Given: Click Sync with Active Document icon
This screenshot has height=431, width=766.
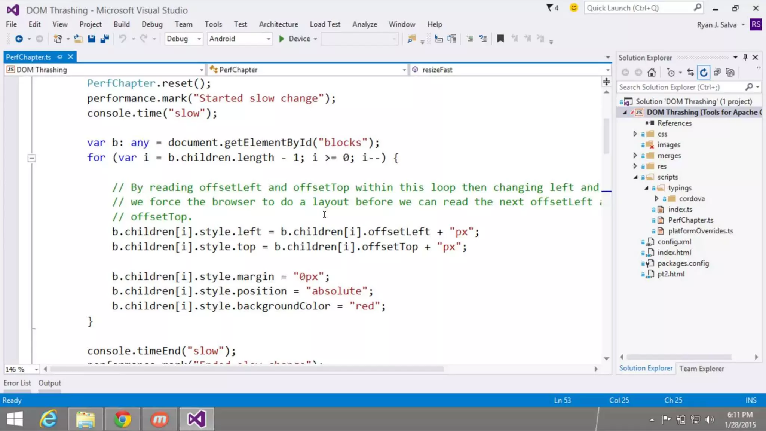Looking at the screenshot, I should 690,73.
